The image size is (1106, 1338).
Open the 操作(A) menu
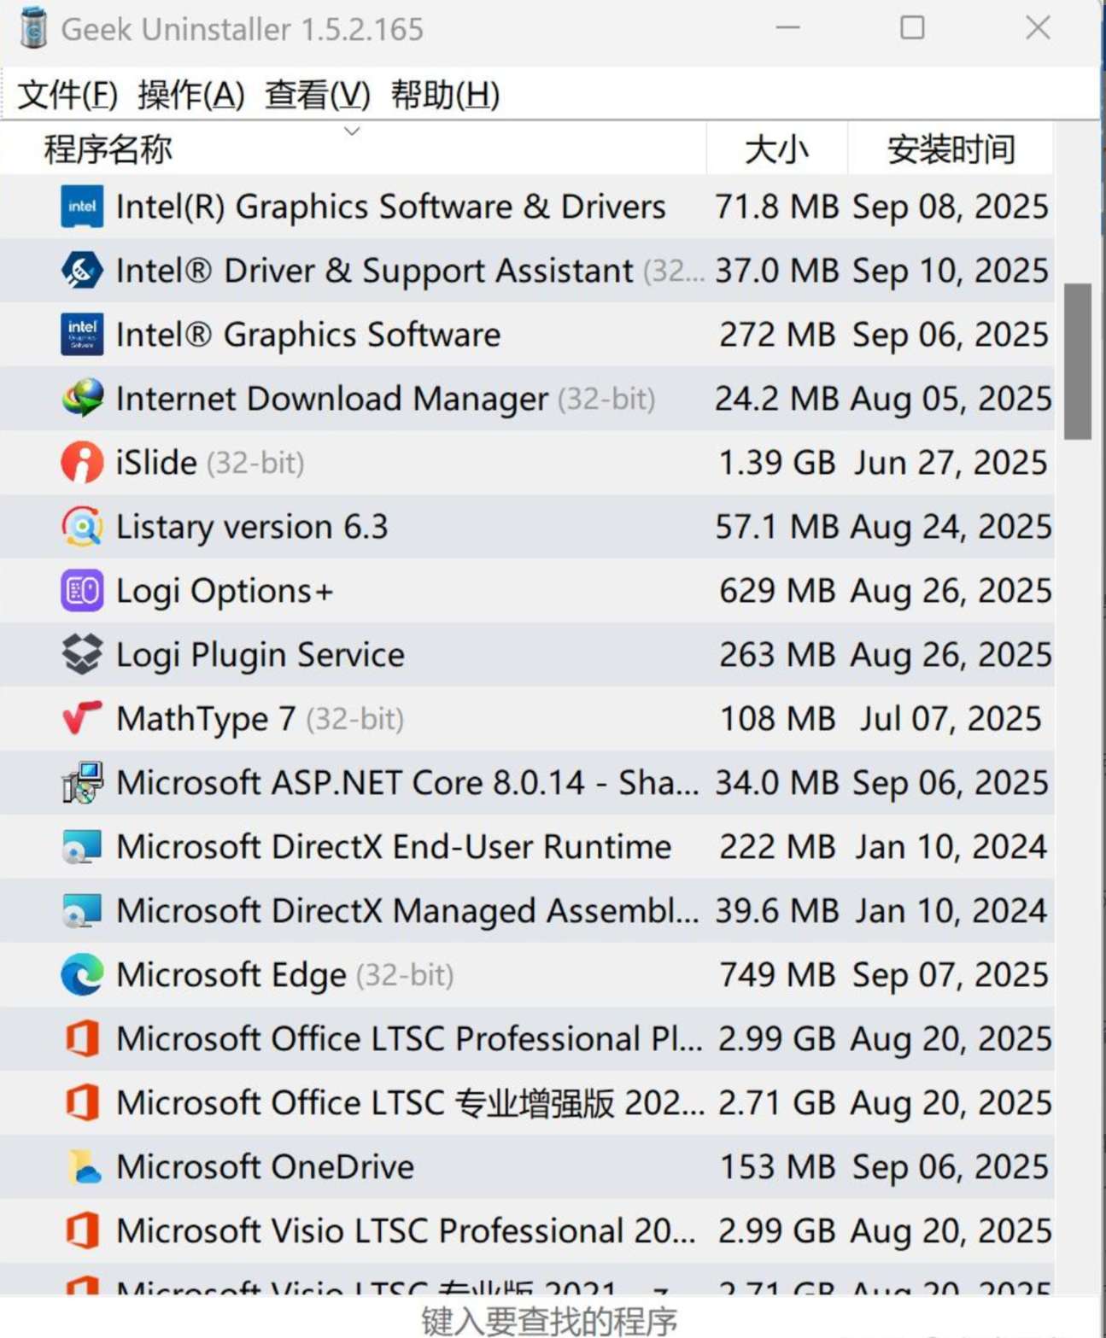click(x=190, y=95)
